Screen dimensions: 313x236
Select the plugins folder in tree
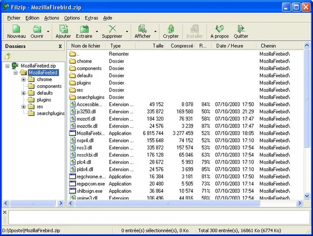[44, 100]
